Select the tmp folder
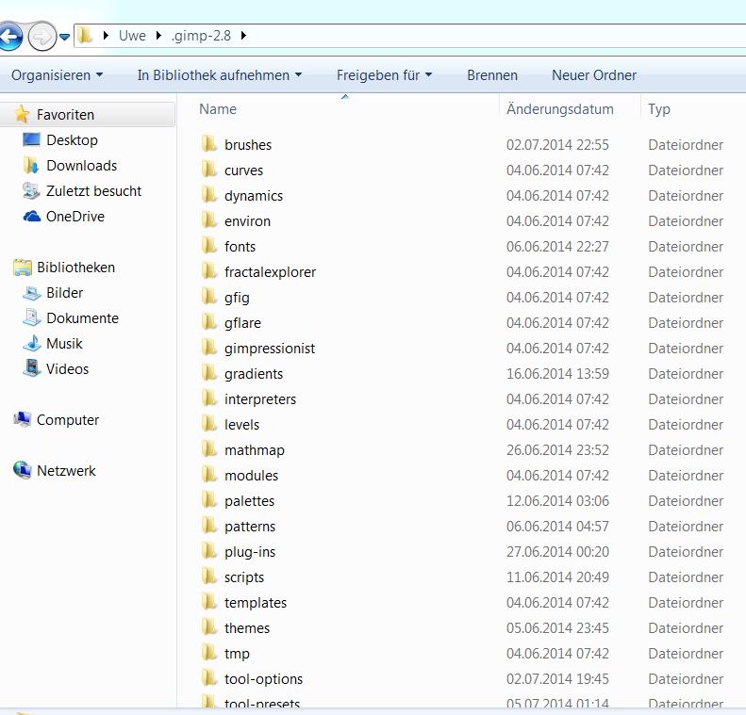 tap(237, 654)
